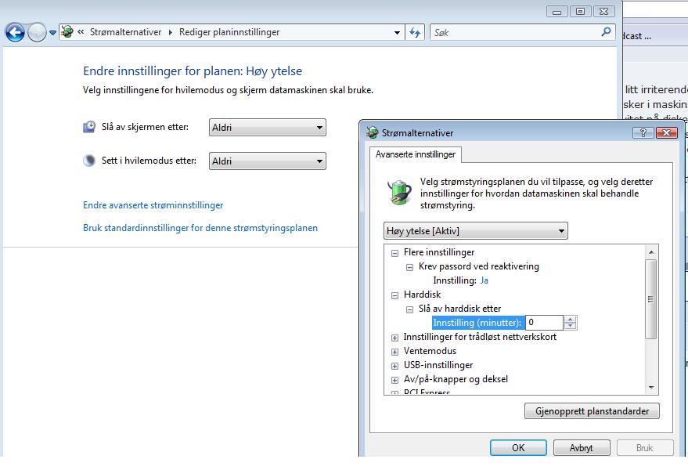Viewport: 688px width, 470px height.
Task: Open Endre avanserte strøminnstillinger link
Action: [x=153, y=205]
